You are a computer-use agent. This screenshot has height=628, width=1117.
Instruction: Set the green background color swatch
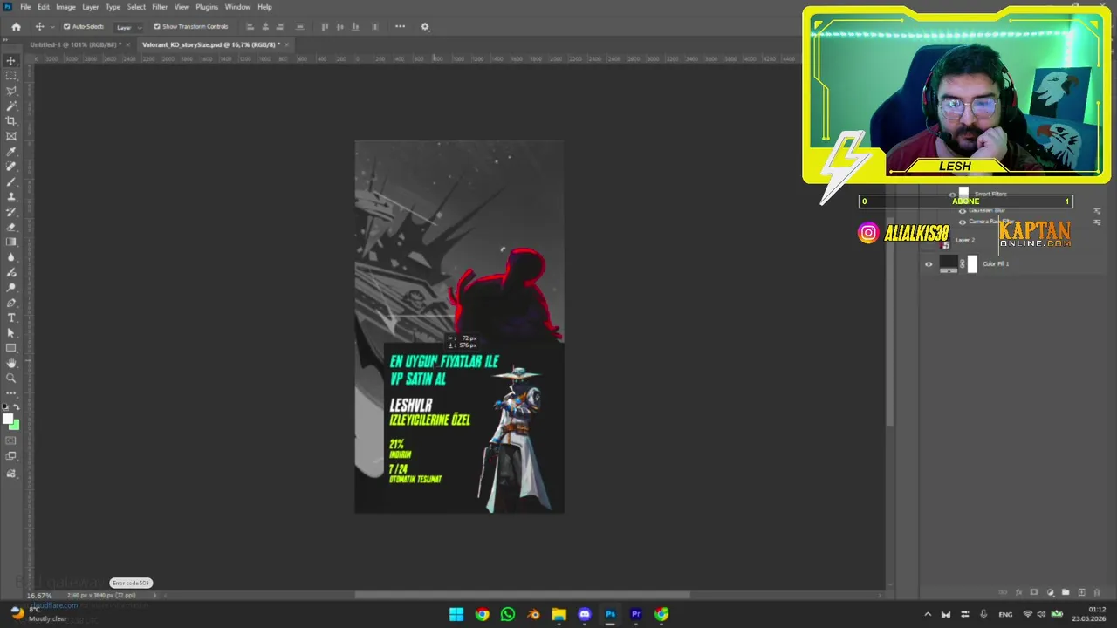click(x=15, y=426)
